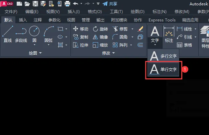
Task: Select the 圆角 fillet tool
Action: 120,37
